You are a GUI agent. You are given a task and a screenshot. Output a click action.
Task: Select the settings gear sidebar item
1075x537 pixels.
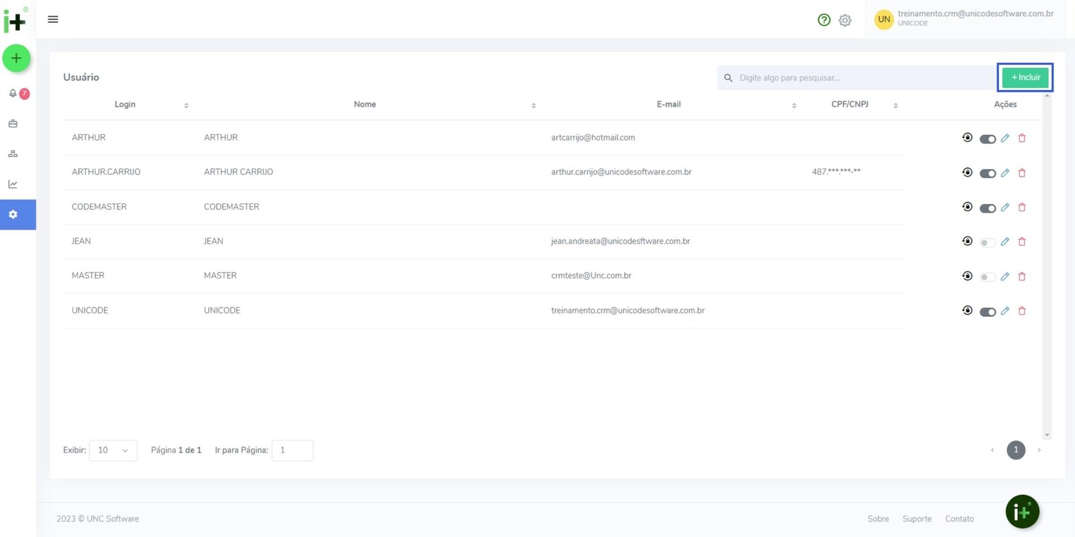point(13,215)
